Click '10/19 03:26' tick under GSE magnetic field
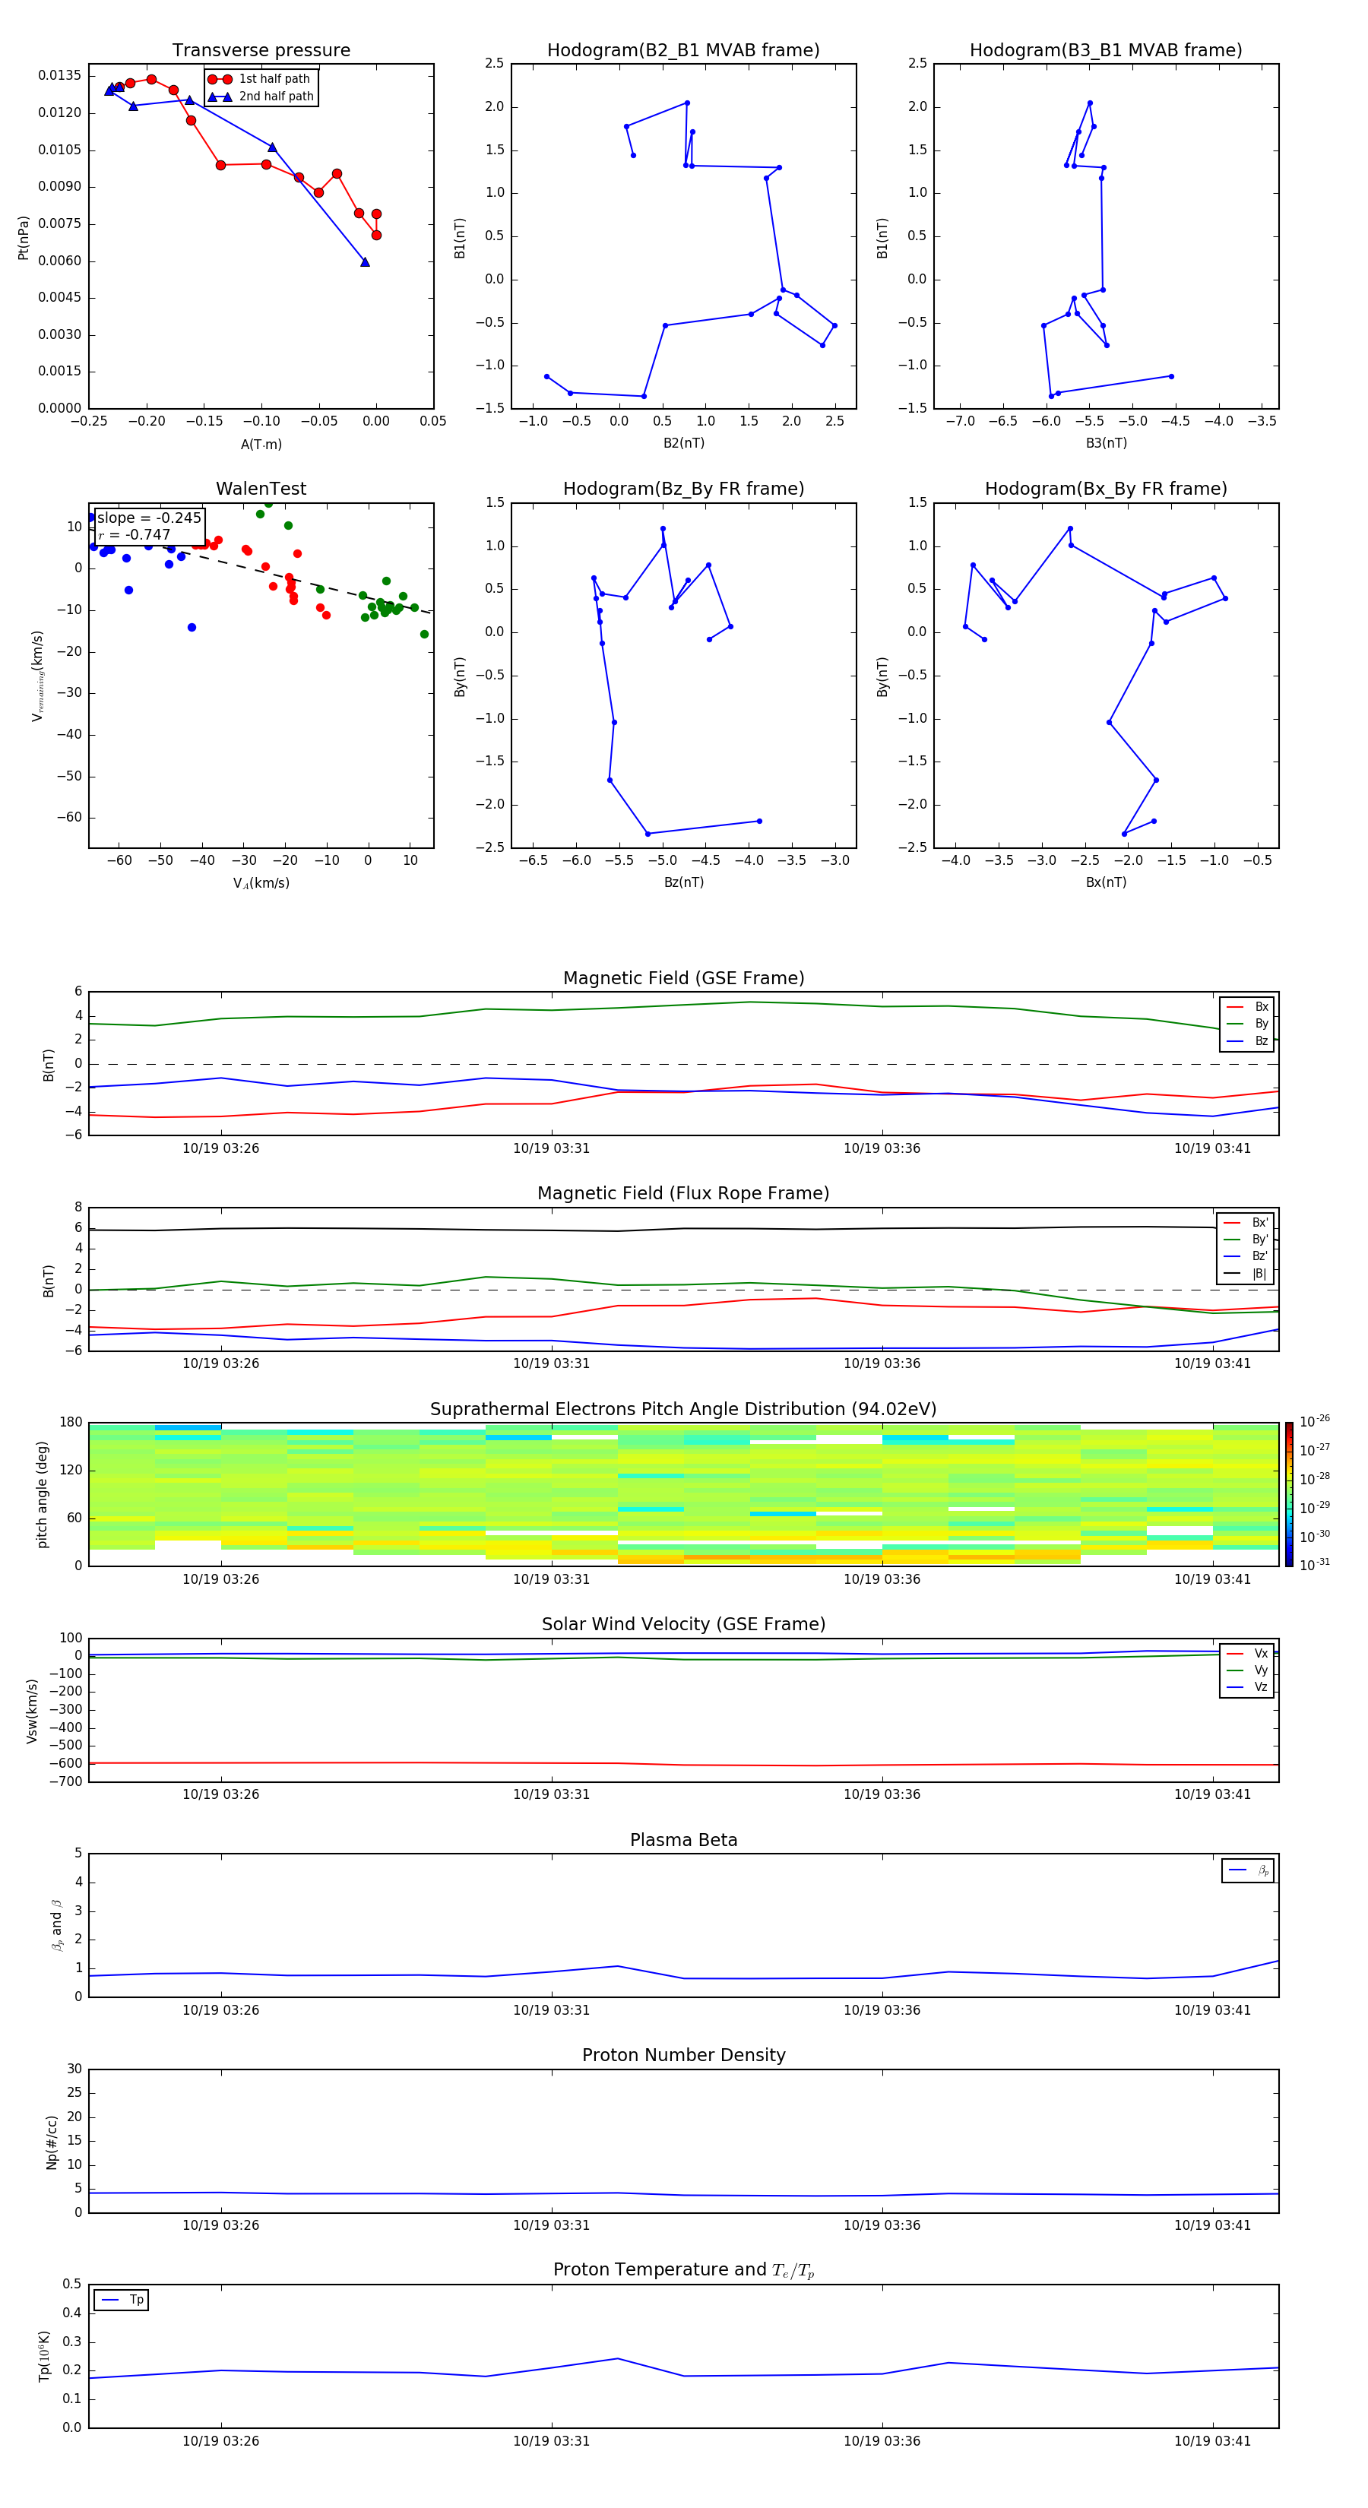The width and height of the screenshot is (1368, 2508). pos(221,1149)
